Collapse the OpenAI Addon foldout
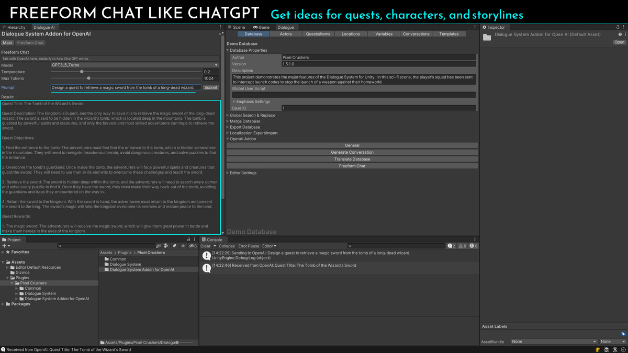This screenshot has height=353, width=628. (x=228, y=139)
